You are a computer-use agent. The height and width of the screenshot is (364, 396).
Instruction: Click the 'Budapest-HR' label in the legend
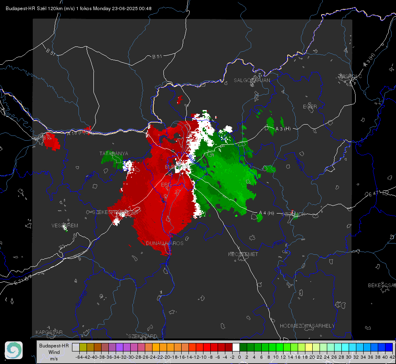coord(54,345)
